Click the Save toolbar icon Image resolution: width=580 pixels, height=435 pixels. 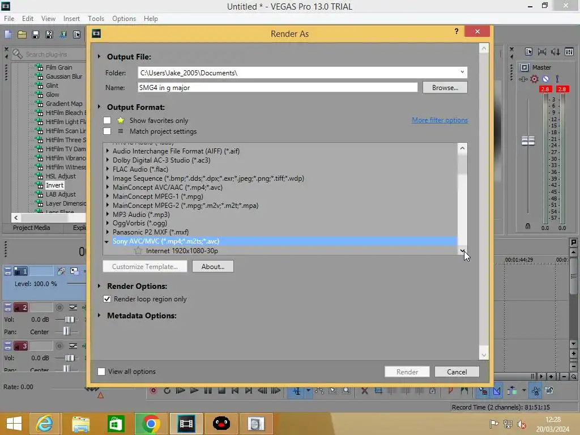(36, 35)
